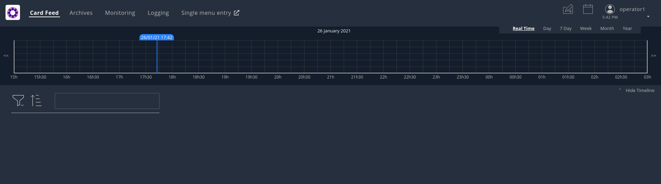Click the sort order icon
The height and width of the screenshot is (184, 661).
[x=36, y=100]
